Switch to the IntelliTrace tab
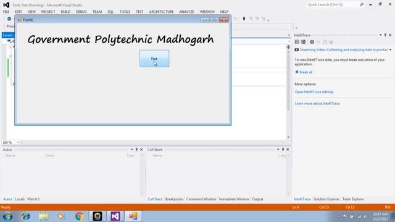The width and height of the screenshot is (395, 222). point(302,199)
